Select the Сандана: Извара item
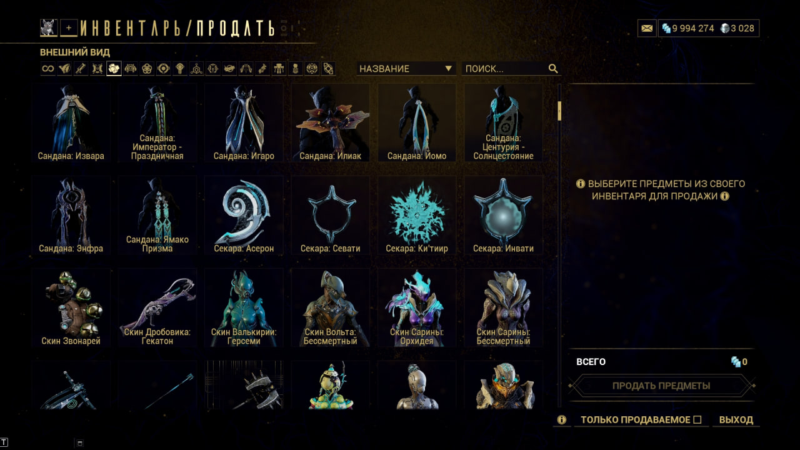 tap(72, 124)
